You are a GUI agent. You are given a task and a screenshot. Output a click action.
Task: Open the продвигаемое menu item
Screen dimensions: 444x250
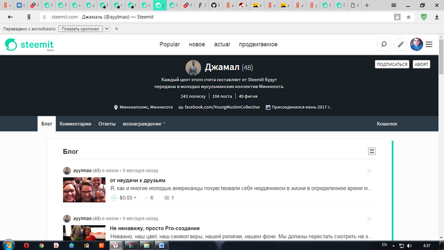258,44
